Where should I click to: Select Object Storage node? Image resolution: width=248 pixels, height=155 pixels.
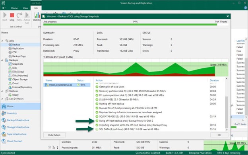[x=20, y=79]
